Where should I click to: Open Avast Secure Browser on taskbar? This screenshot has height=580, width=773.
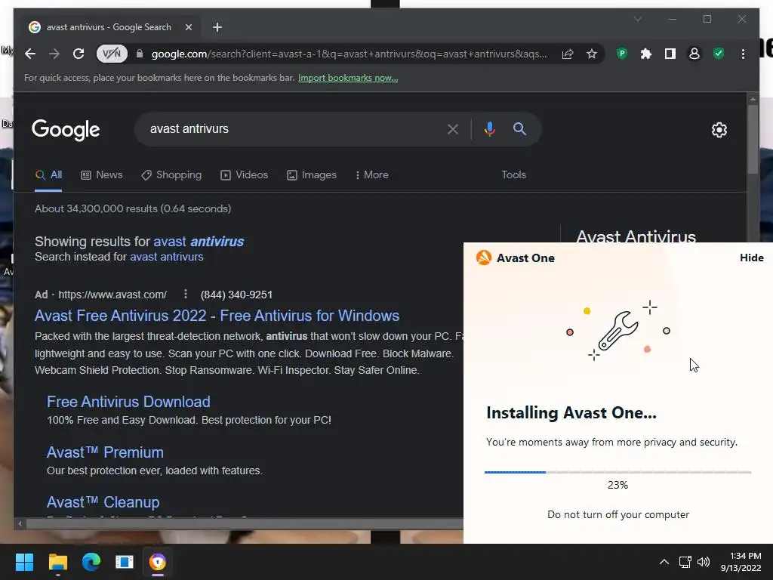[x=158, y=562]
